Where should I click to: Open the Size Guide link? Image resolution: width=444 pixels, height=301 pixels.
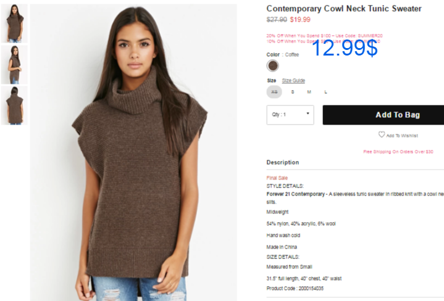point(293,81)
